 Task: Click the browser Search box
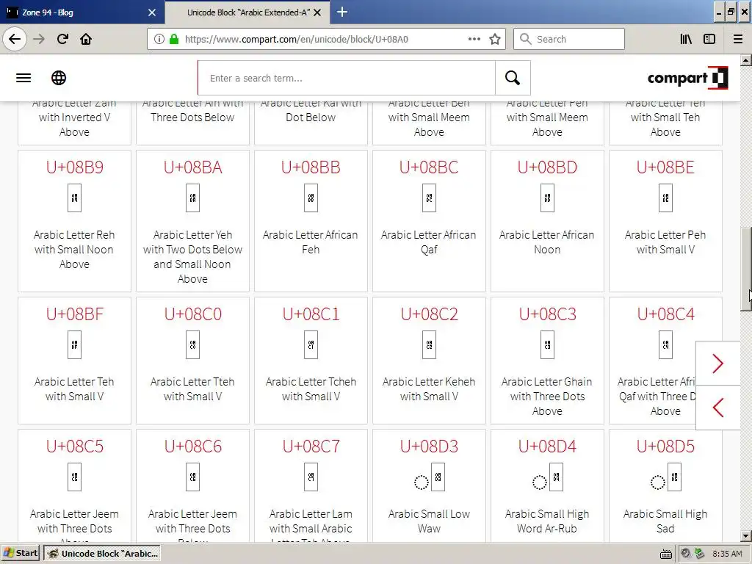569,39
